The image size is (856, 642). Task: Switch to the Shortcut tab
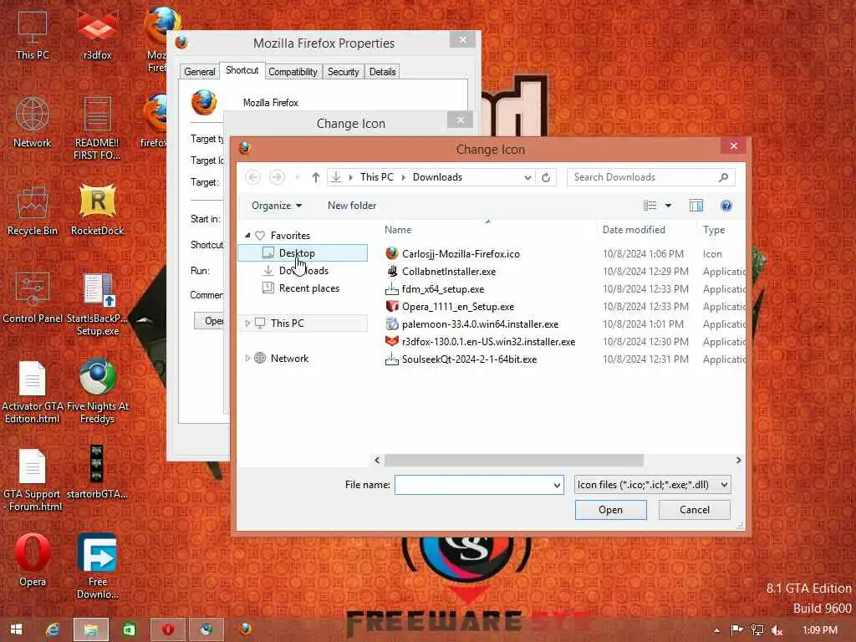(242, 70)
